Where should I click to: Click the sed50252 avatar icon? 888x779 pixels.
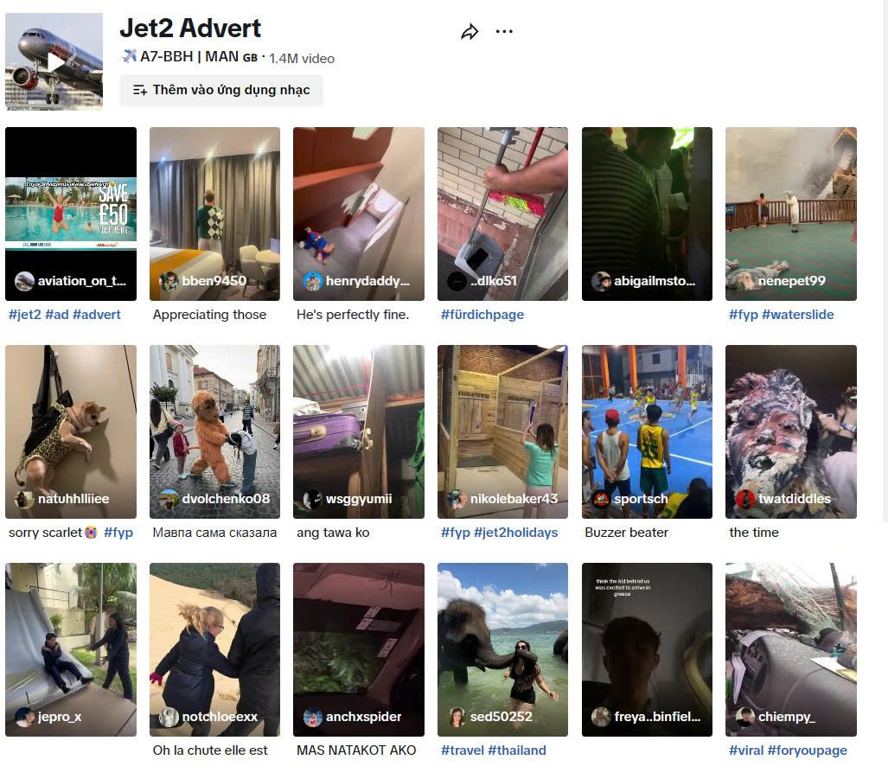pyautogui.click(x=457, y=717)
